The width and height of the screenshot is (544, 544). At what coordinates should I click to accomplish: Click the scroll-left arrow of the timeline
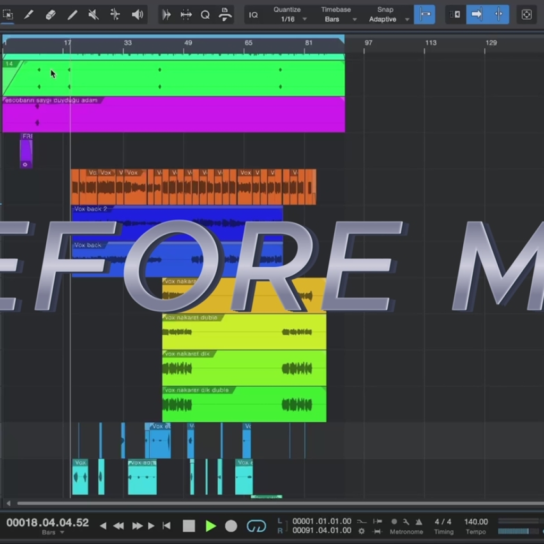8,503
